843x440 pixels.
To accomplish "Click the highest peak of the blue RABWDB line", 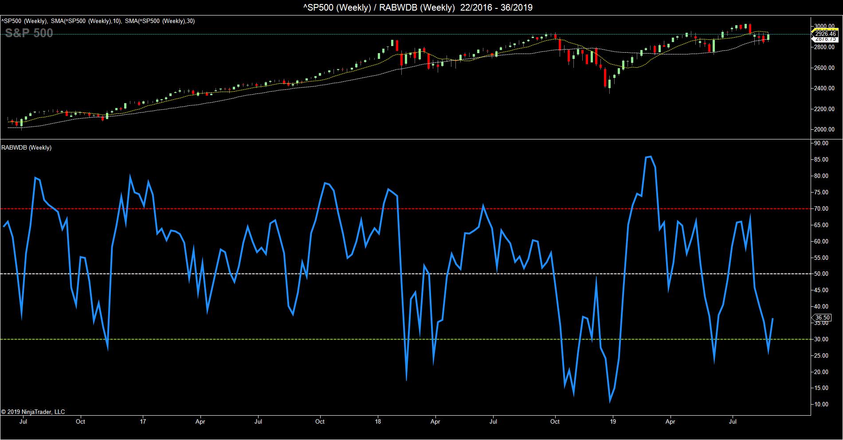I will tap(648, 157).
